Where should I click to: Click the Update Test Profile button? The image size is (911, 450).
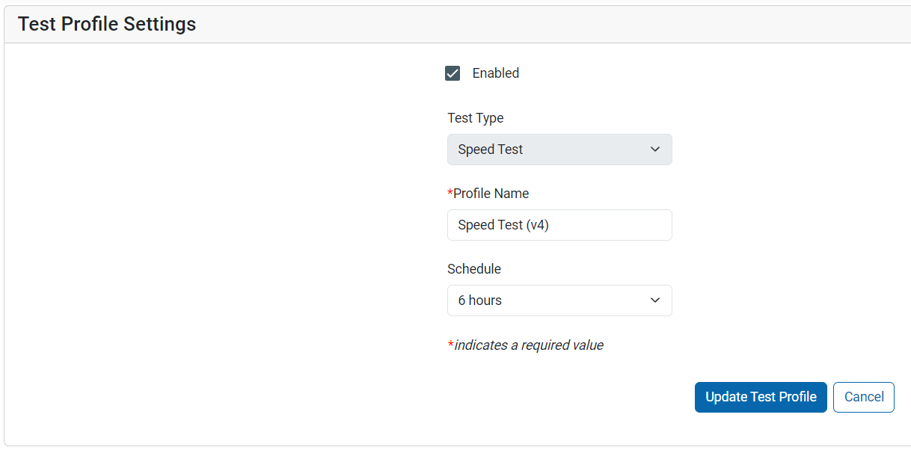(761, 397)
